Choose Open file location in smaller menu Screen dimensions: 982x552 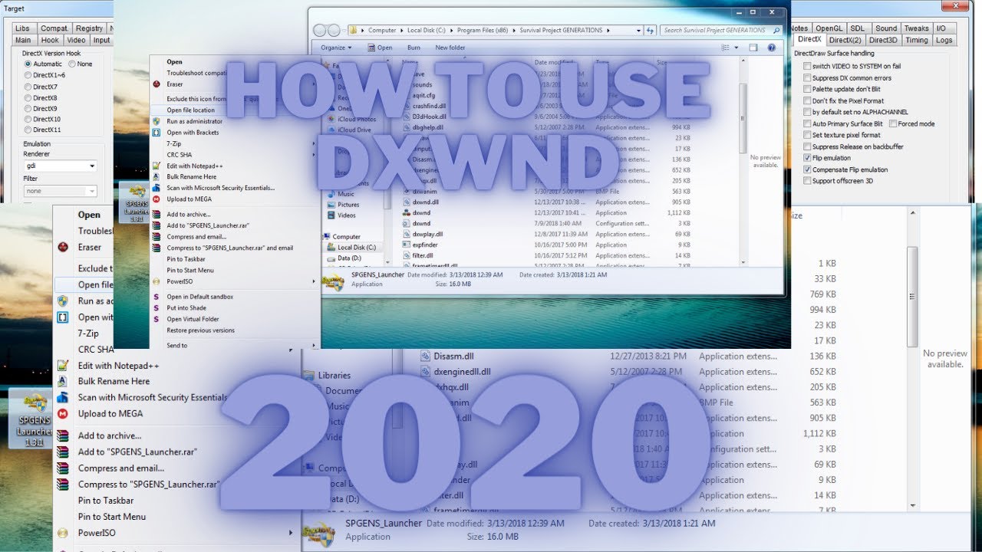click(190, 110)
